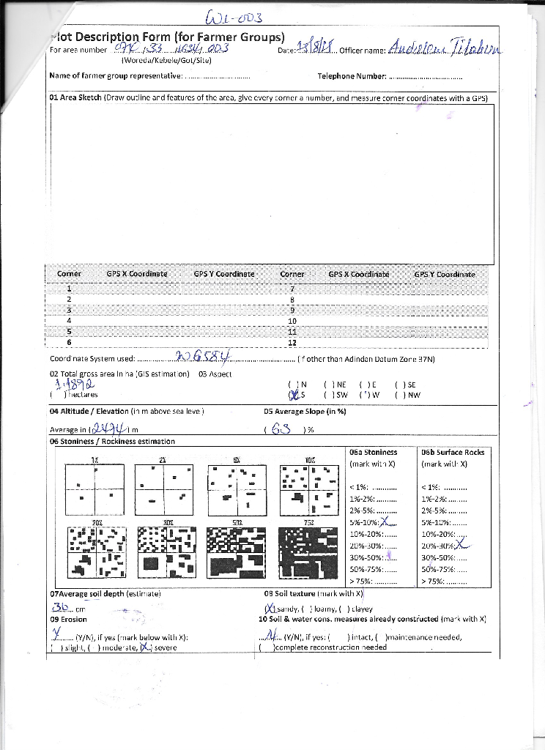Screen dimensions: 545x750
Task: Click corner 1 row in coordinates table
Action: click(157, 289)
